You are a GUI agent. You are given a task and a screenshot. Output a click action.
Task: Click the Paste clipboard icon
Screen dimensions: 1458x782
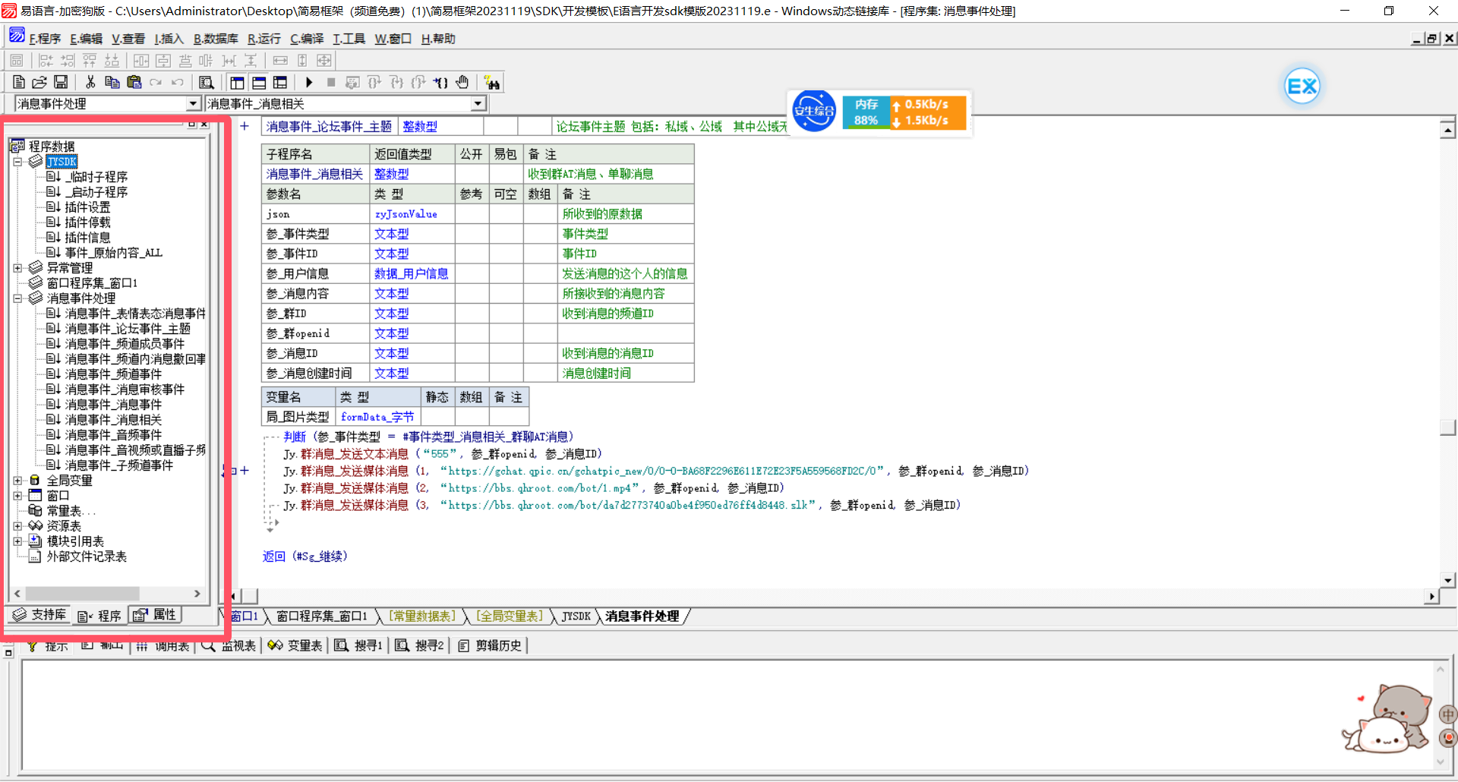[x=134, y=82]
